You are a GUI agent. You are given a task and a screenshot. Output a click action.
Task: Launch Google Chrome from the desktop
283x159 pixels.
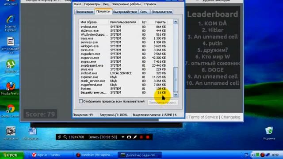pos(10,111)
